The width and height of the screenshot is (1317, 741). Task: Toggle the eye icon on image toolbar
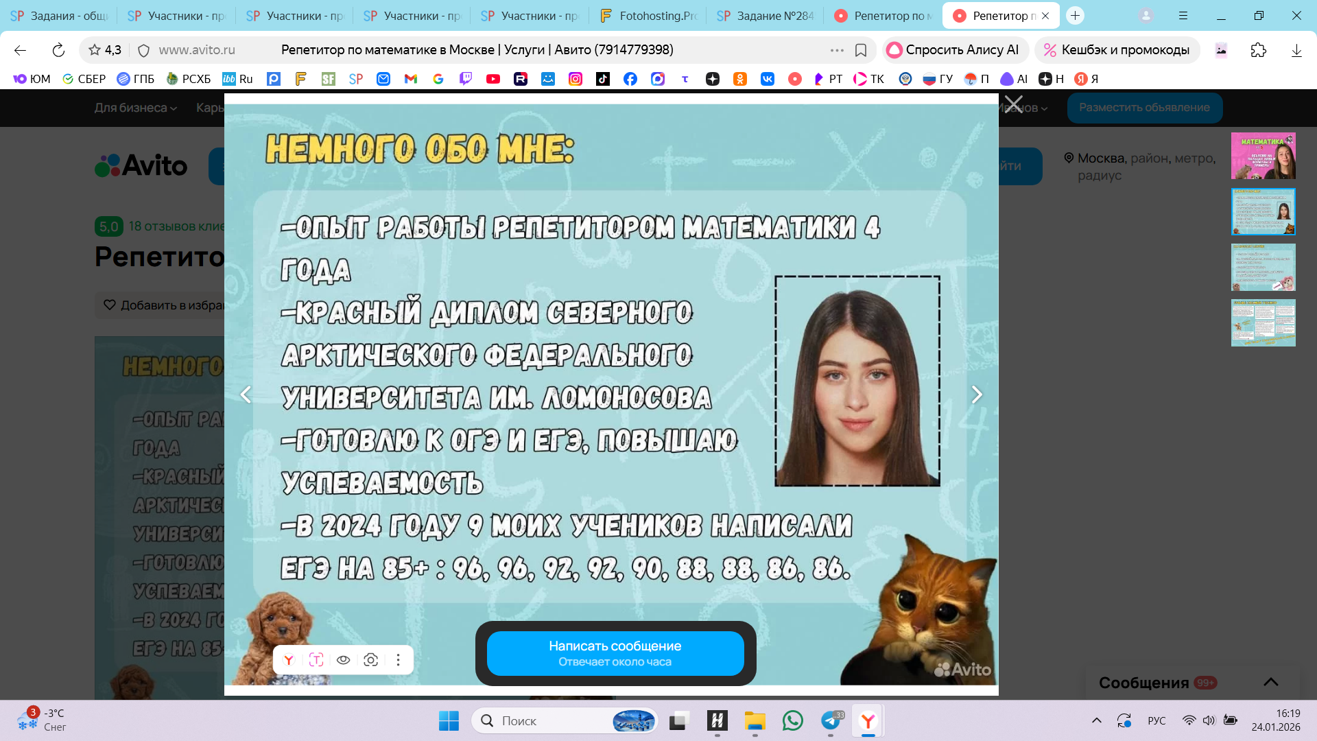coord(344,660)
